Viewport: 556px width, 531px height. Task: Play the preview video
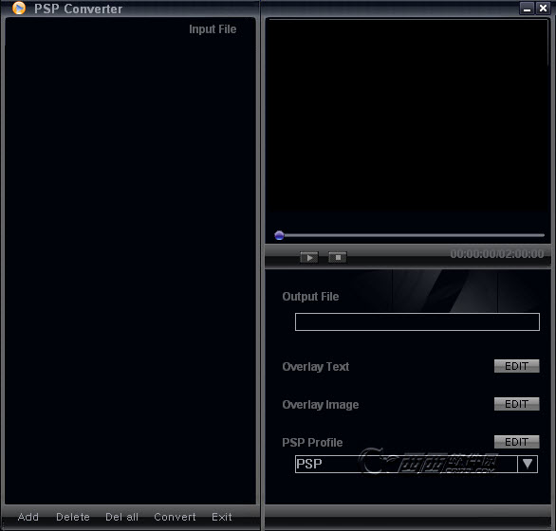(x=309, y=257)
